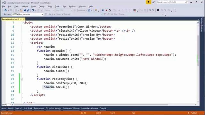The height and width of the screenshot is (115, 205).
Task: Open the Exception Settings tab
Action: (53, 108)
